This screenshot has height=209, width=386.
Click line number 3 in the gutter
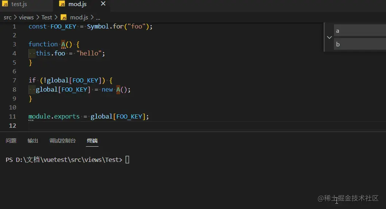click(x=14, y=44)
